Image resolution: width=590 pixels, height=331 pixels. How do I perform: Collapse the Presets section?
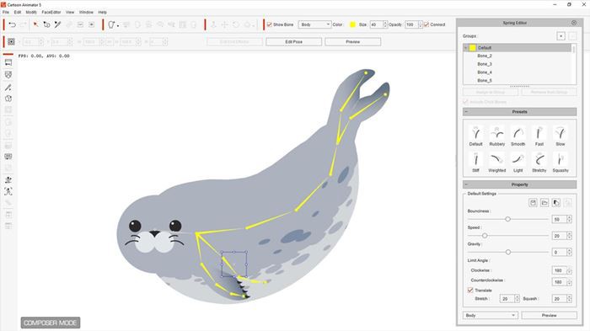coord(467,112)
